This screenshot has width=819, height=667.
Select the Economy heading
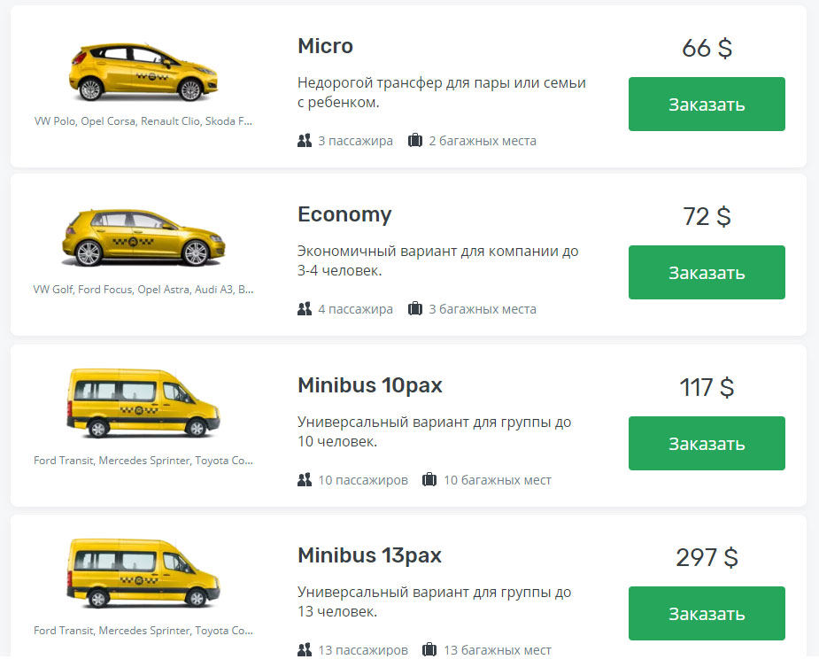pos(344,214)
